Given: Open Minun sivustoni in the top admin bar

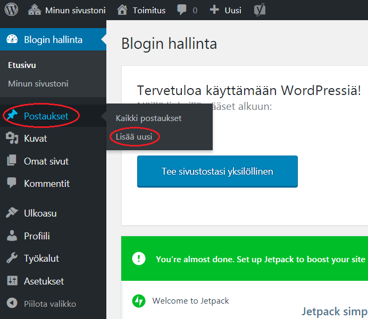Looking at the screenshot, I should tap(76, 10).
